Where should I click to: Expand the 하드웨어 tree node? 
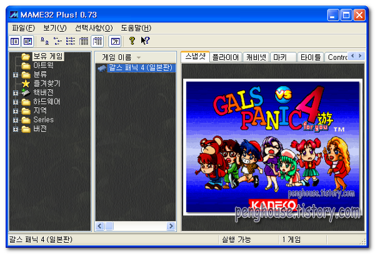[x=16, y=102]
